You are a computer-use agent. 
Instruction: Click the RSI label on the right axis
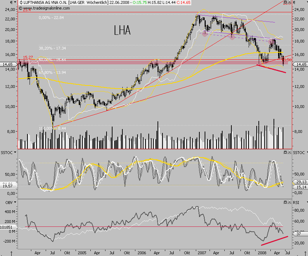click(296, 202)
